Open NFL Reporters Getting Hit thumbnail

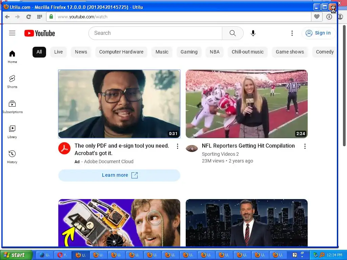[247, 104]
